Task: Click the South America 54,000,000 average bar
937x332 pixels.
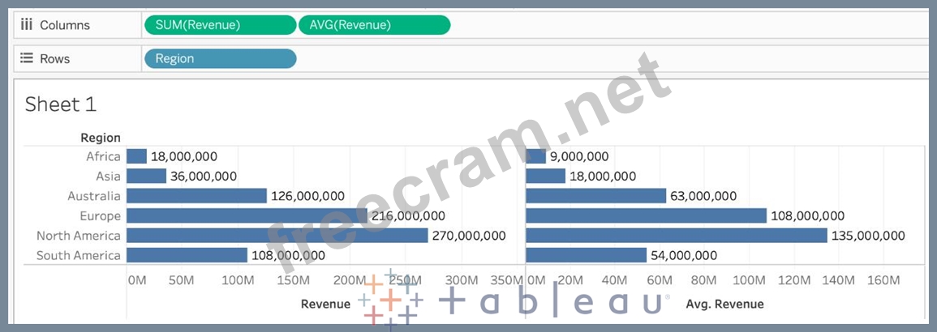Action: pyautogui.click(x=586, y=255)
